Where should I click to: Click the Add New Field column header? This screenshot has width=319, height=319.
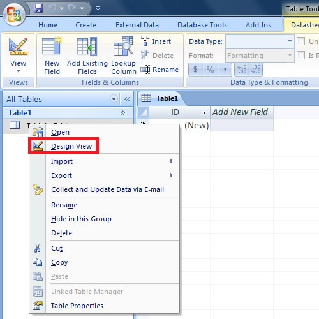point(241,112)
